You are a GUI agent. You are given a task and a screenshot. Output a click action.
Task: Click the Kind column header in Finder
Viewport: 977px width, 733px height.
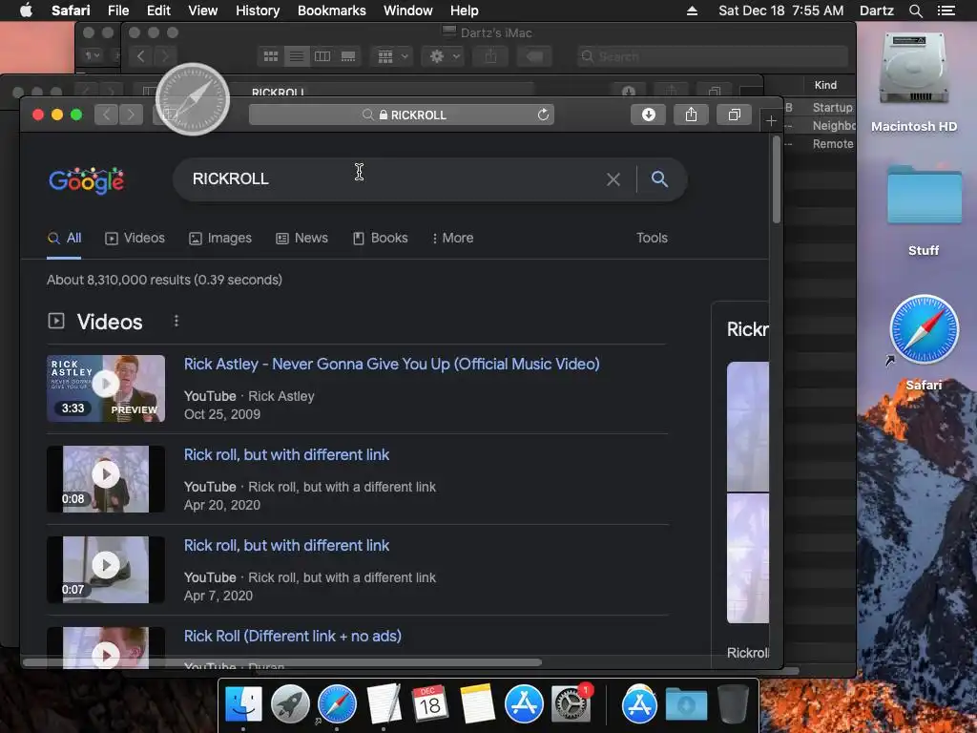click(825, 85)
